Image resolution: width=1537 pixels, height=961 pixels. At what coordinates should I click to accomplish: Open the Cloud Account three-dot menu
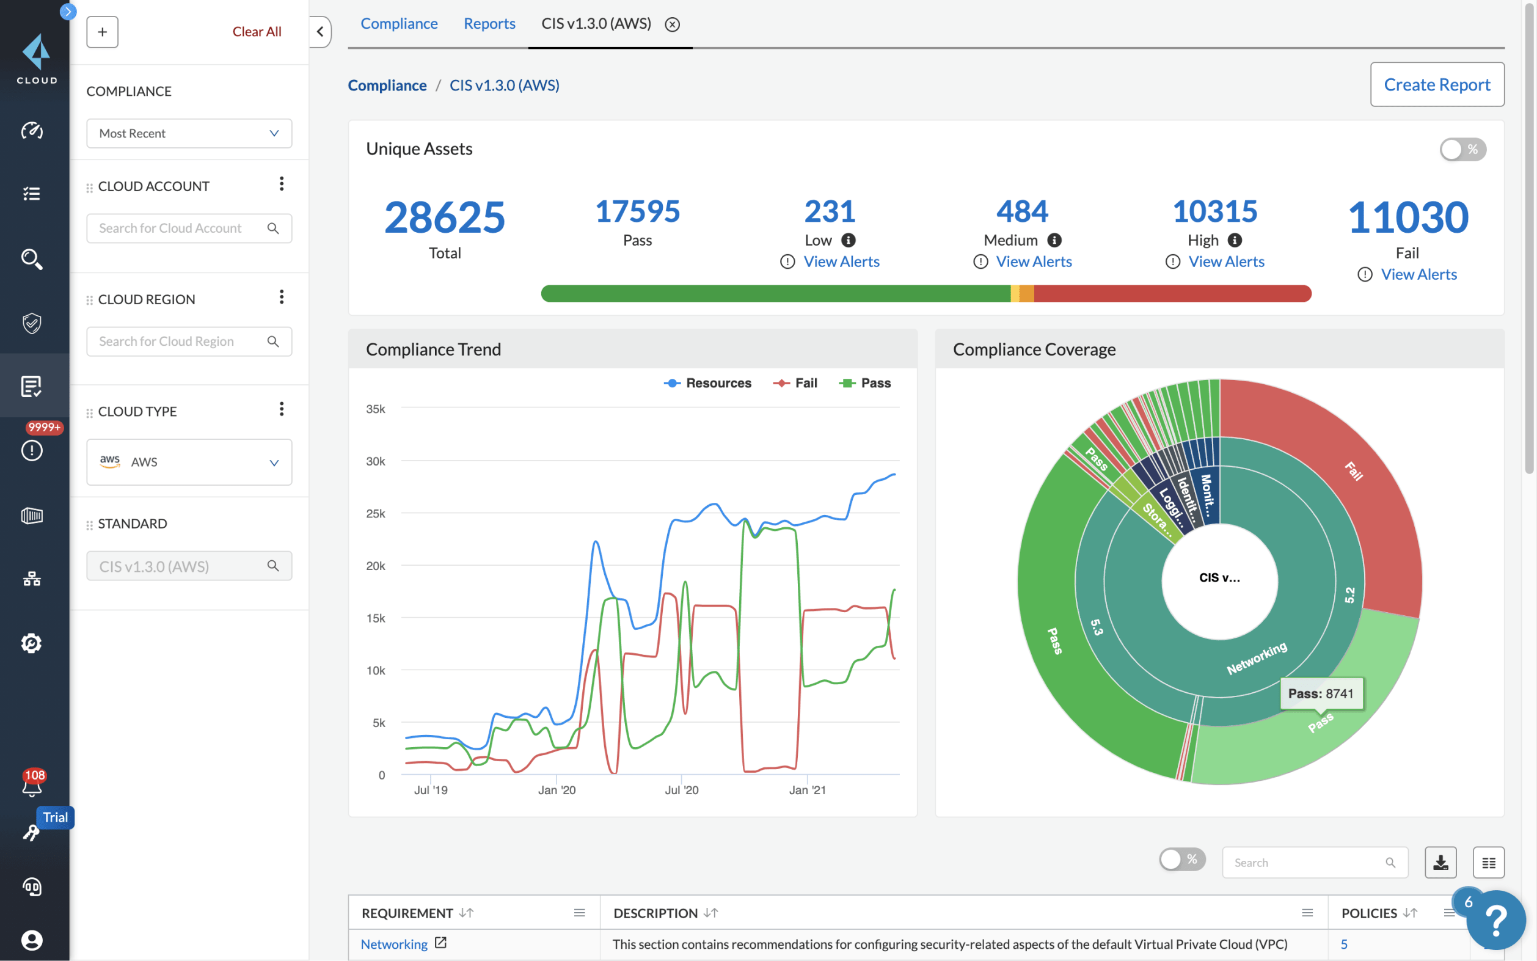tap(282, 184)
